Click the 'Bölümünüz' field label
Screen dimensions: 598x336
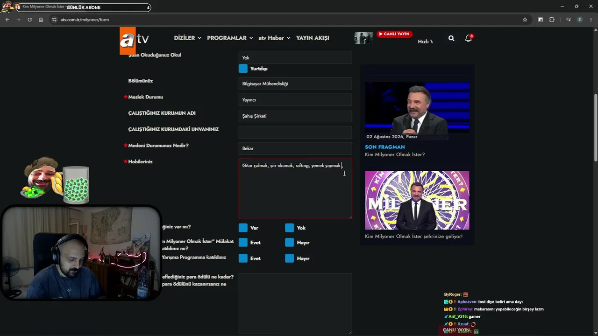click(141, 81)
